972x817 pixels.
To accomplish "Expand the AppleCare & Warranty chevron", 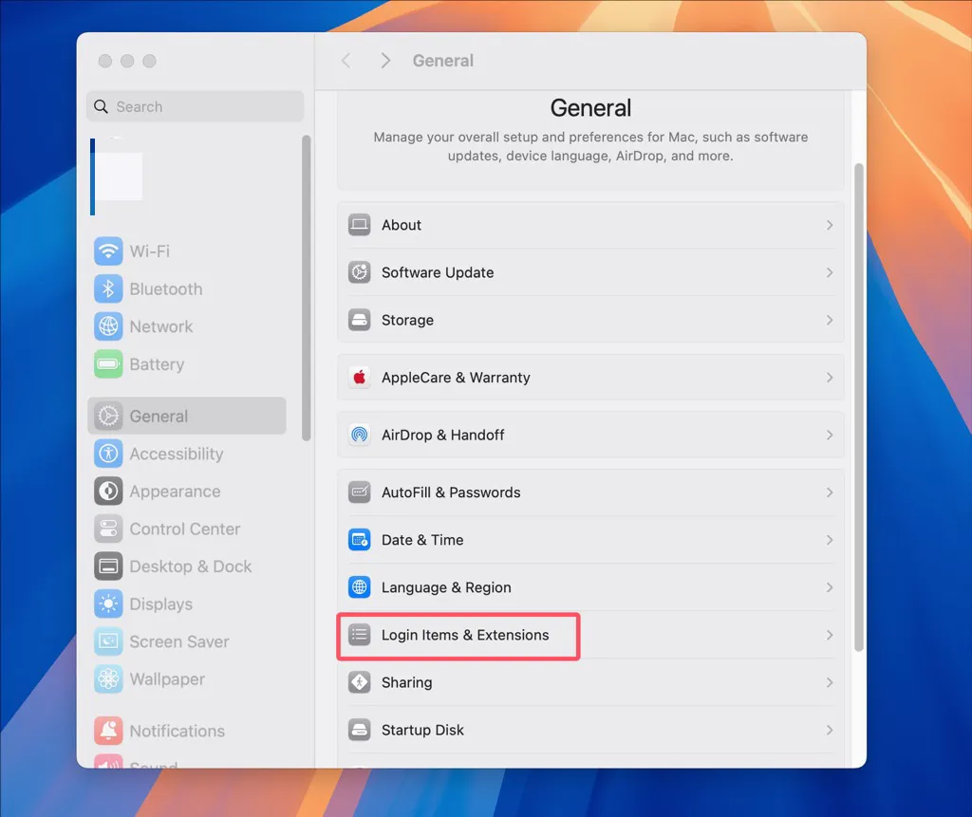I will (830, 378).
